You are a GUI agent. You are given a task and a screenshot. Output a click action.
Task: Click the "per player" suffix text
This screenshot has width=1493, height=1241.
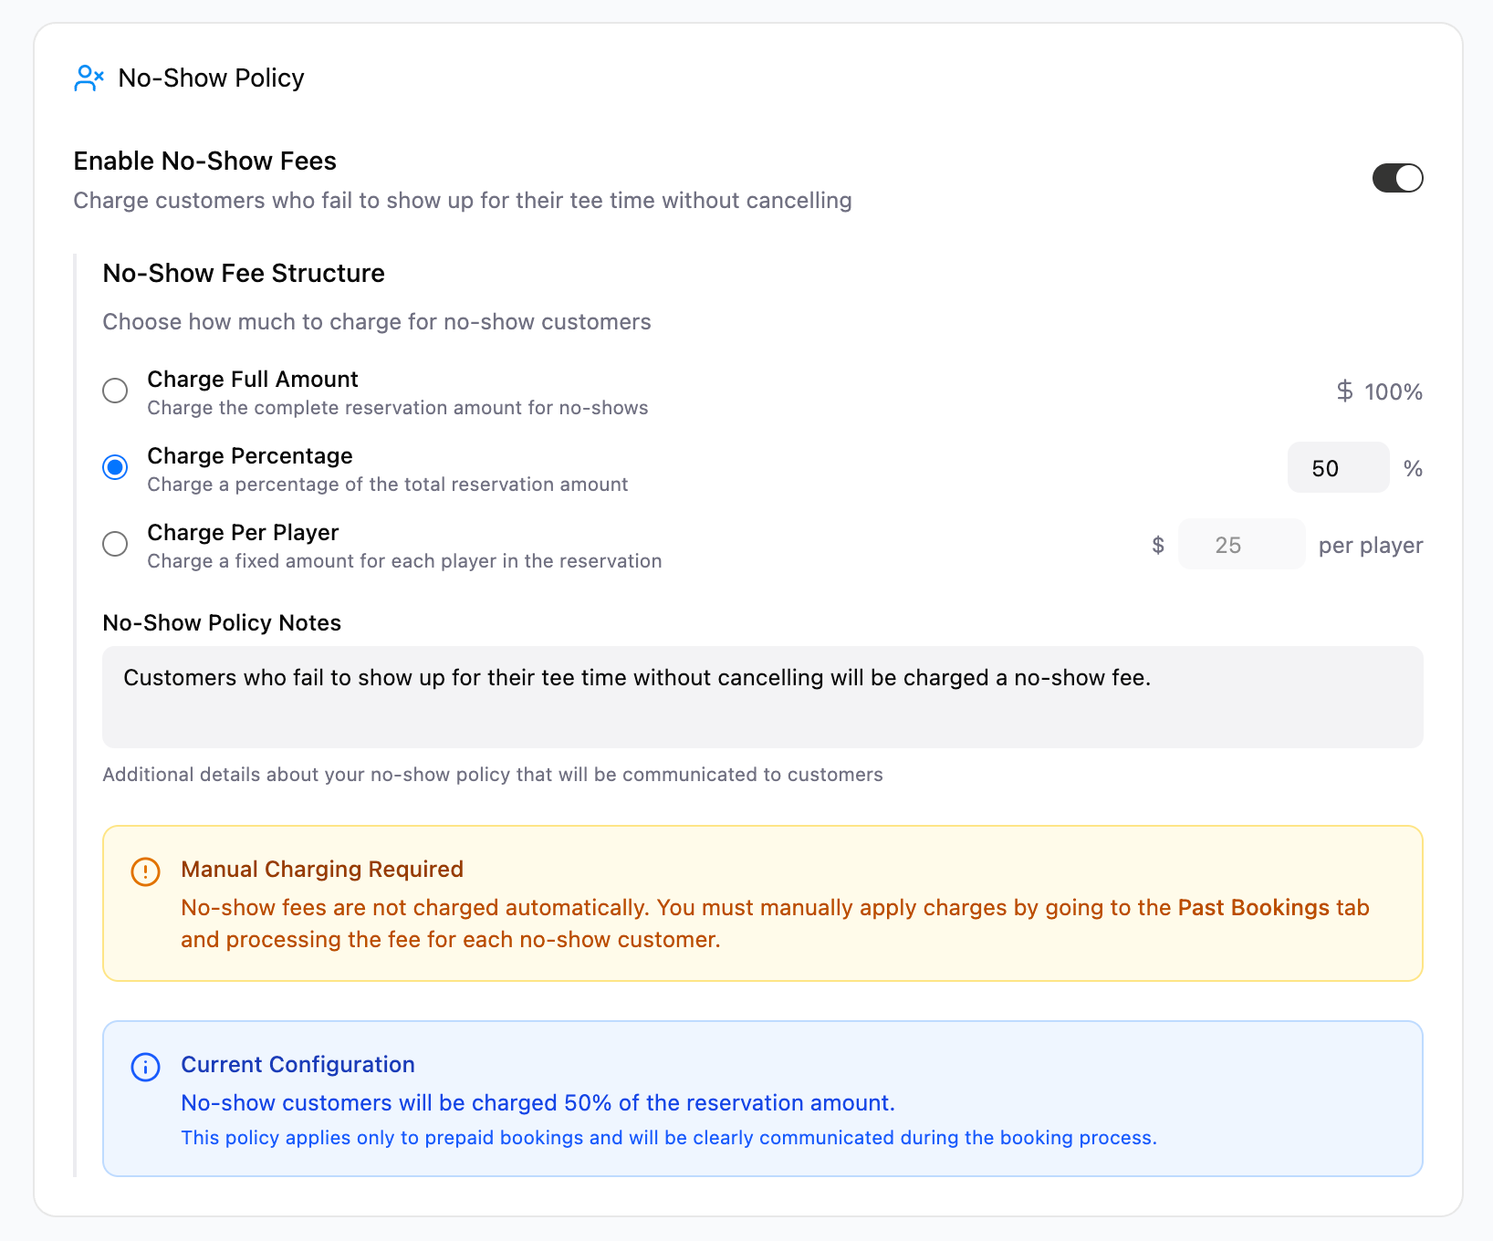pyautogui.click(x=1371, y=545)
